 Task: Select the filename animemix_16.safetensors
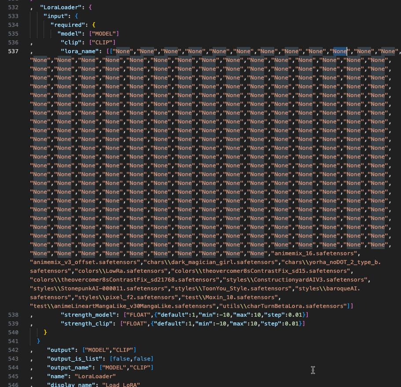(316, 253)
